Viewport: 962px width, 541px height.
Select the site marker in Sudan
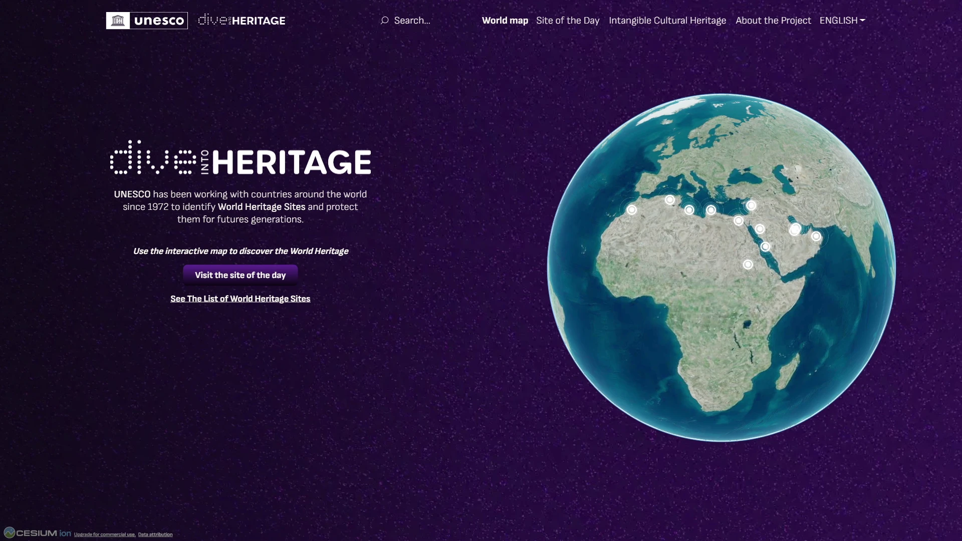pos(748,264)
